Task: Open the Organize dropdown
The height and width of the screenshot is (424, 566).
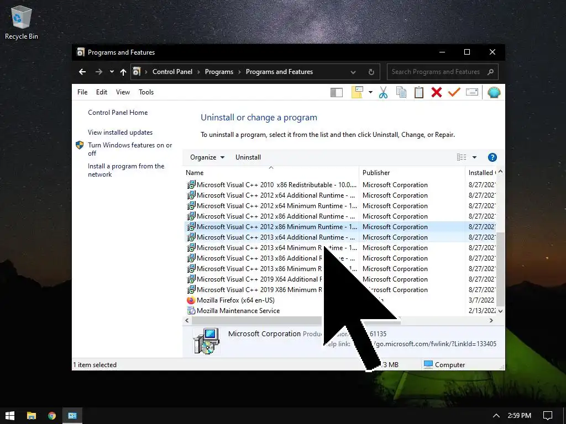Action: [x=207, y=157]
